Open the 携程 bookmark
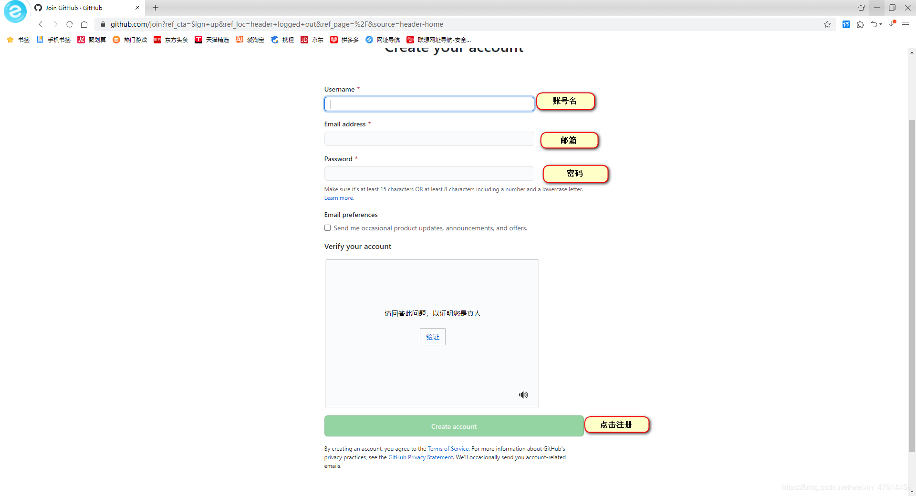 click(282, 40)
